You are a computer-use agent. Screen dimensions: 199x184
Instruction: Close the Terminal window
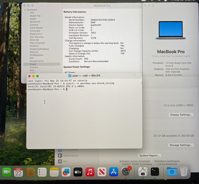point(29,76)
